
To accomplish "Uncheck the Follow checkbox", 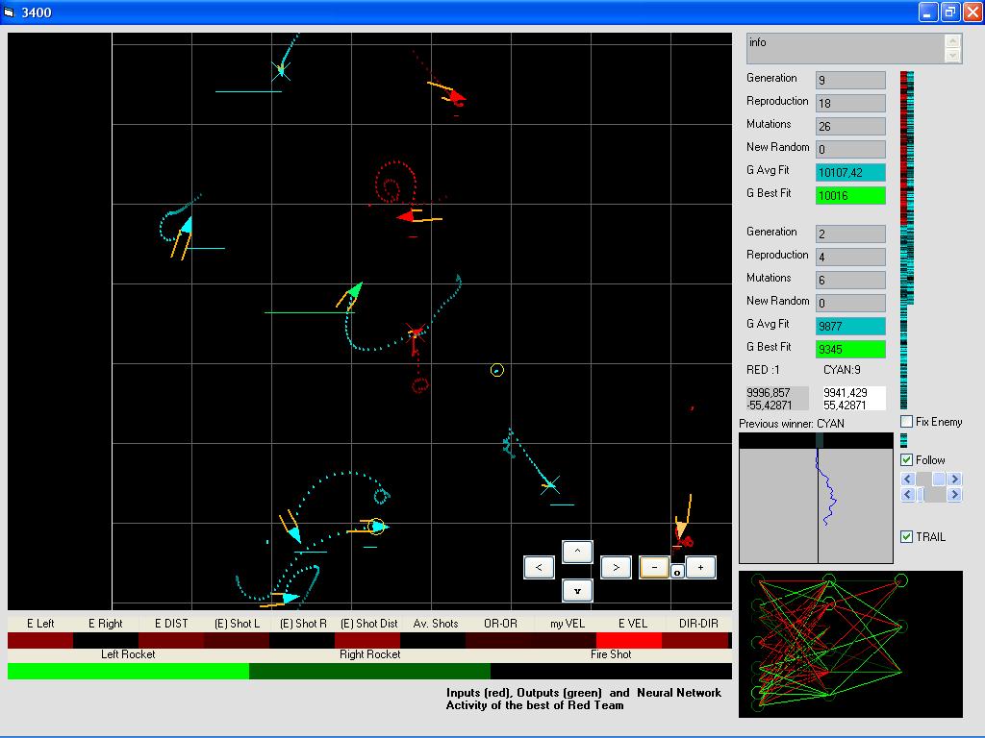I will click(907, 460).
